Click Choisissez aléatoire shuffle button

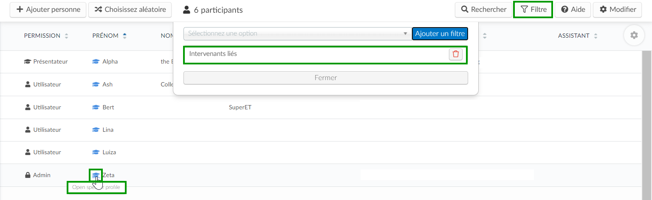[130, 9]
